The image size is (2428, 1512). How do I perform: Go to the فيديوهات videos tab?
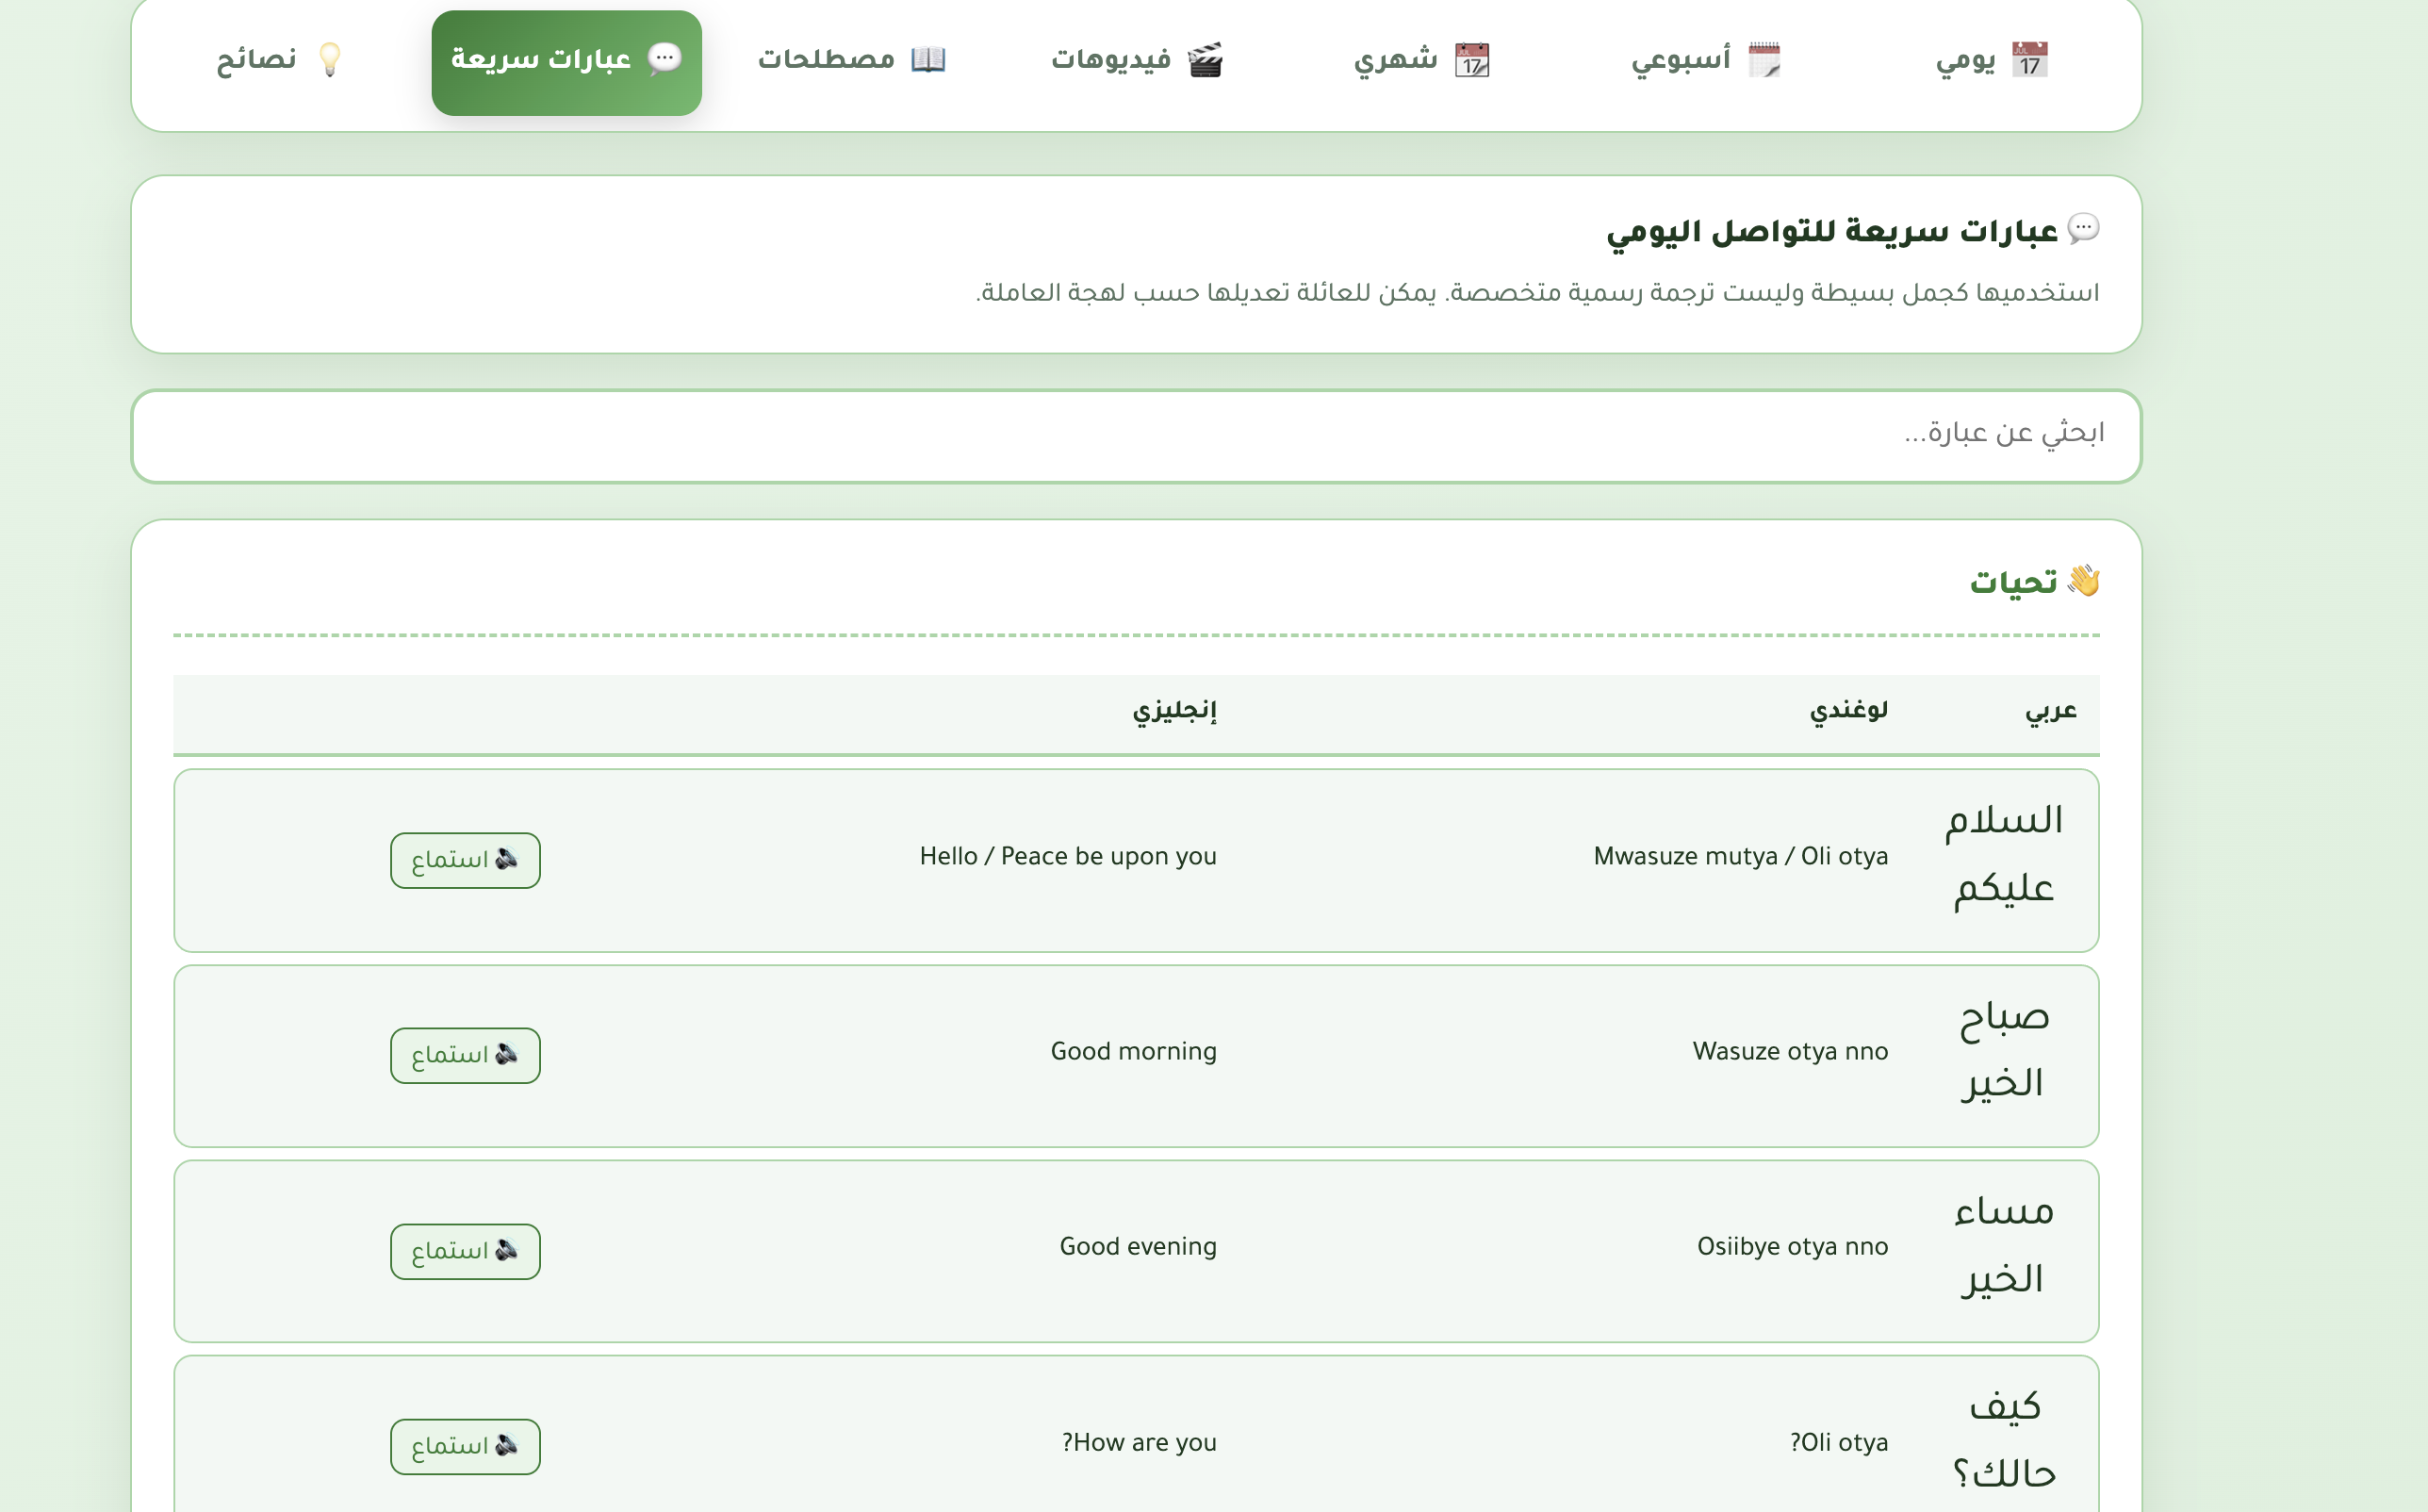[1136, 60]
